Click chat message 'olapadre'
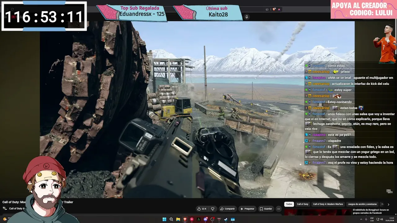 (x=335, y=141)
